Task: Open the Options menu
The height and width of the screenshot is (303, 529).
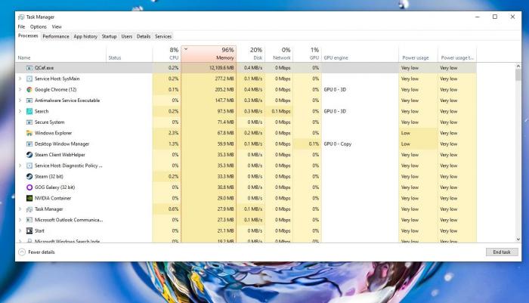Action: click(38, 26)
